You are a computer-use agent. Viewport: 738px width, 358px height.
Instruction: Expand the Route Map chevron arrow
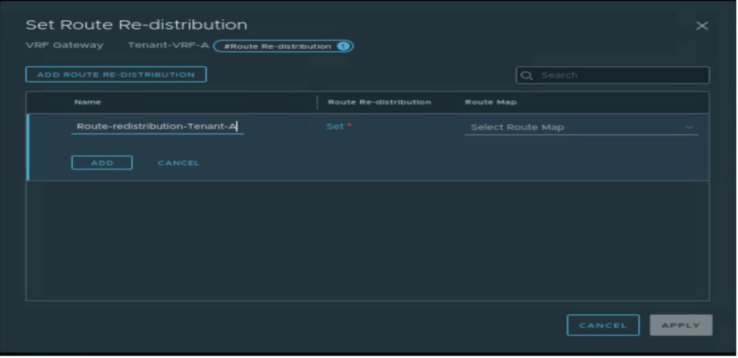[x=690, y=127]
